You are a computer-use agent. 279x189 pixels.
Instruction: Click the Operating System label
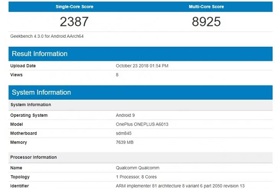(29, 115)
